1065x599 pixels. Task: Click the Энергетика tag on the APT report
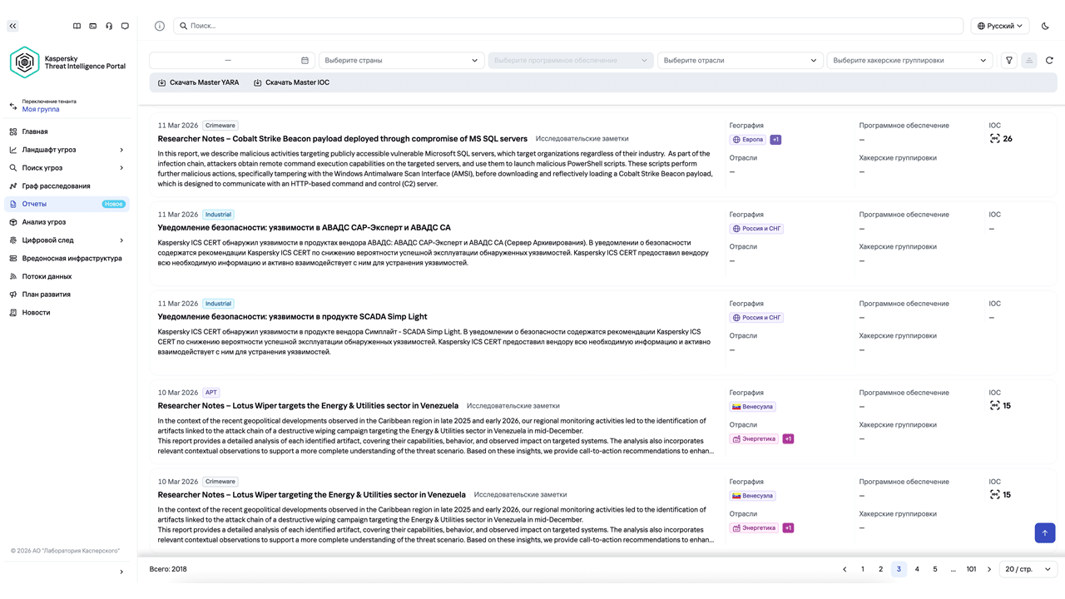pyautogui.click(x=754, y=439)
